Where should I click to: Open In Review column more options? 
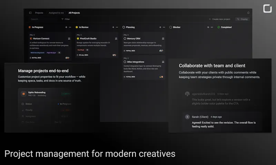pyautogui.click(x=117, y=27)
